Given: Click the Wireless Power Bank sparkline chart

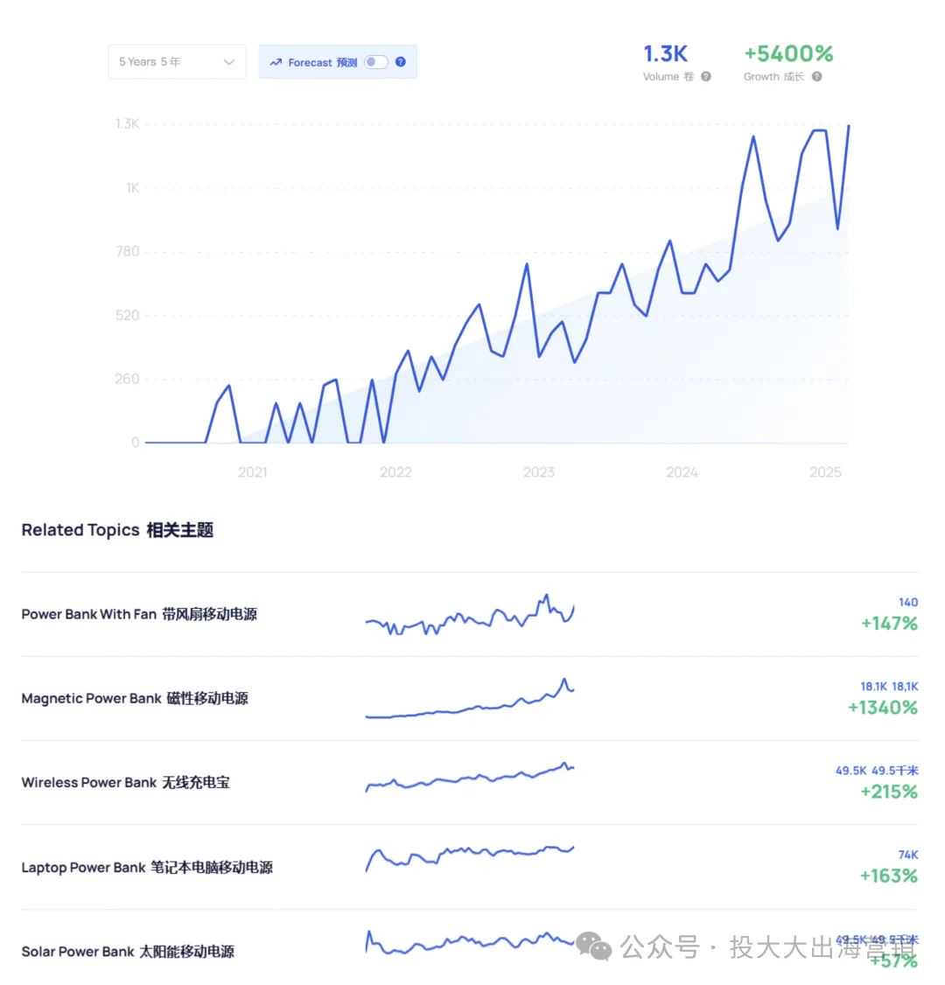Looking at the screenshot, I should tap(470, 778).
